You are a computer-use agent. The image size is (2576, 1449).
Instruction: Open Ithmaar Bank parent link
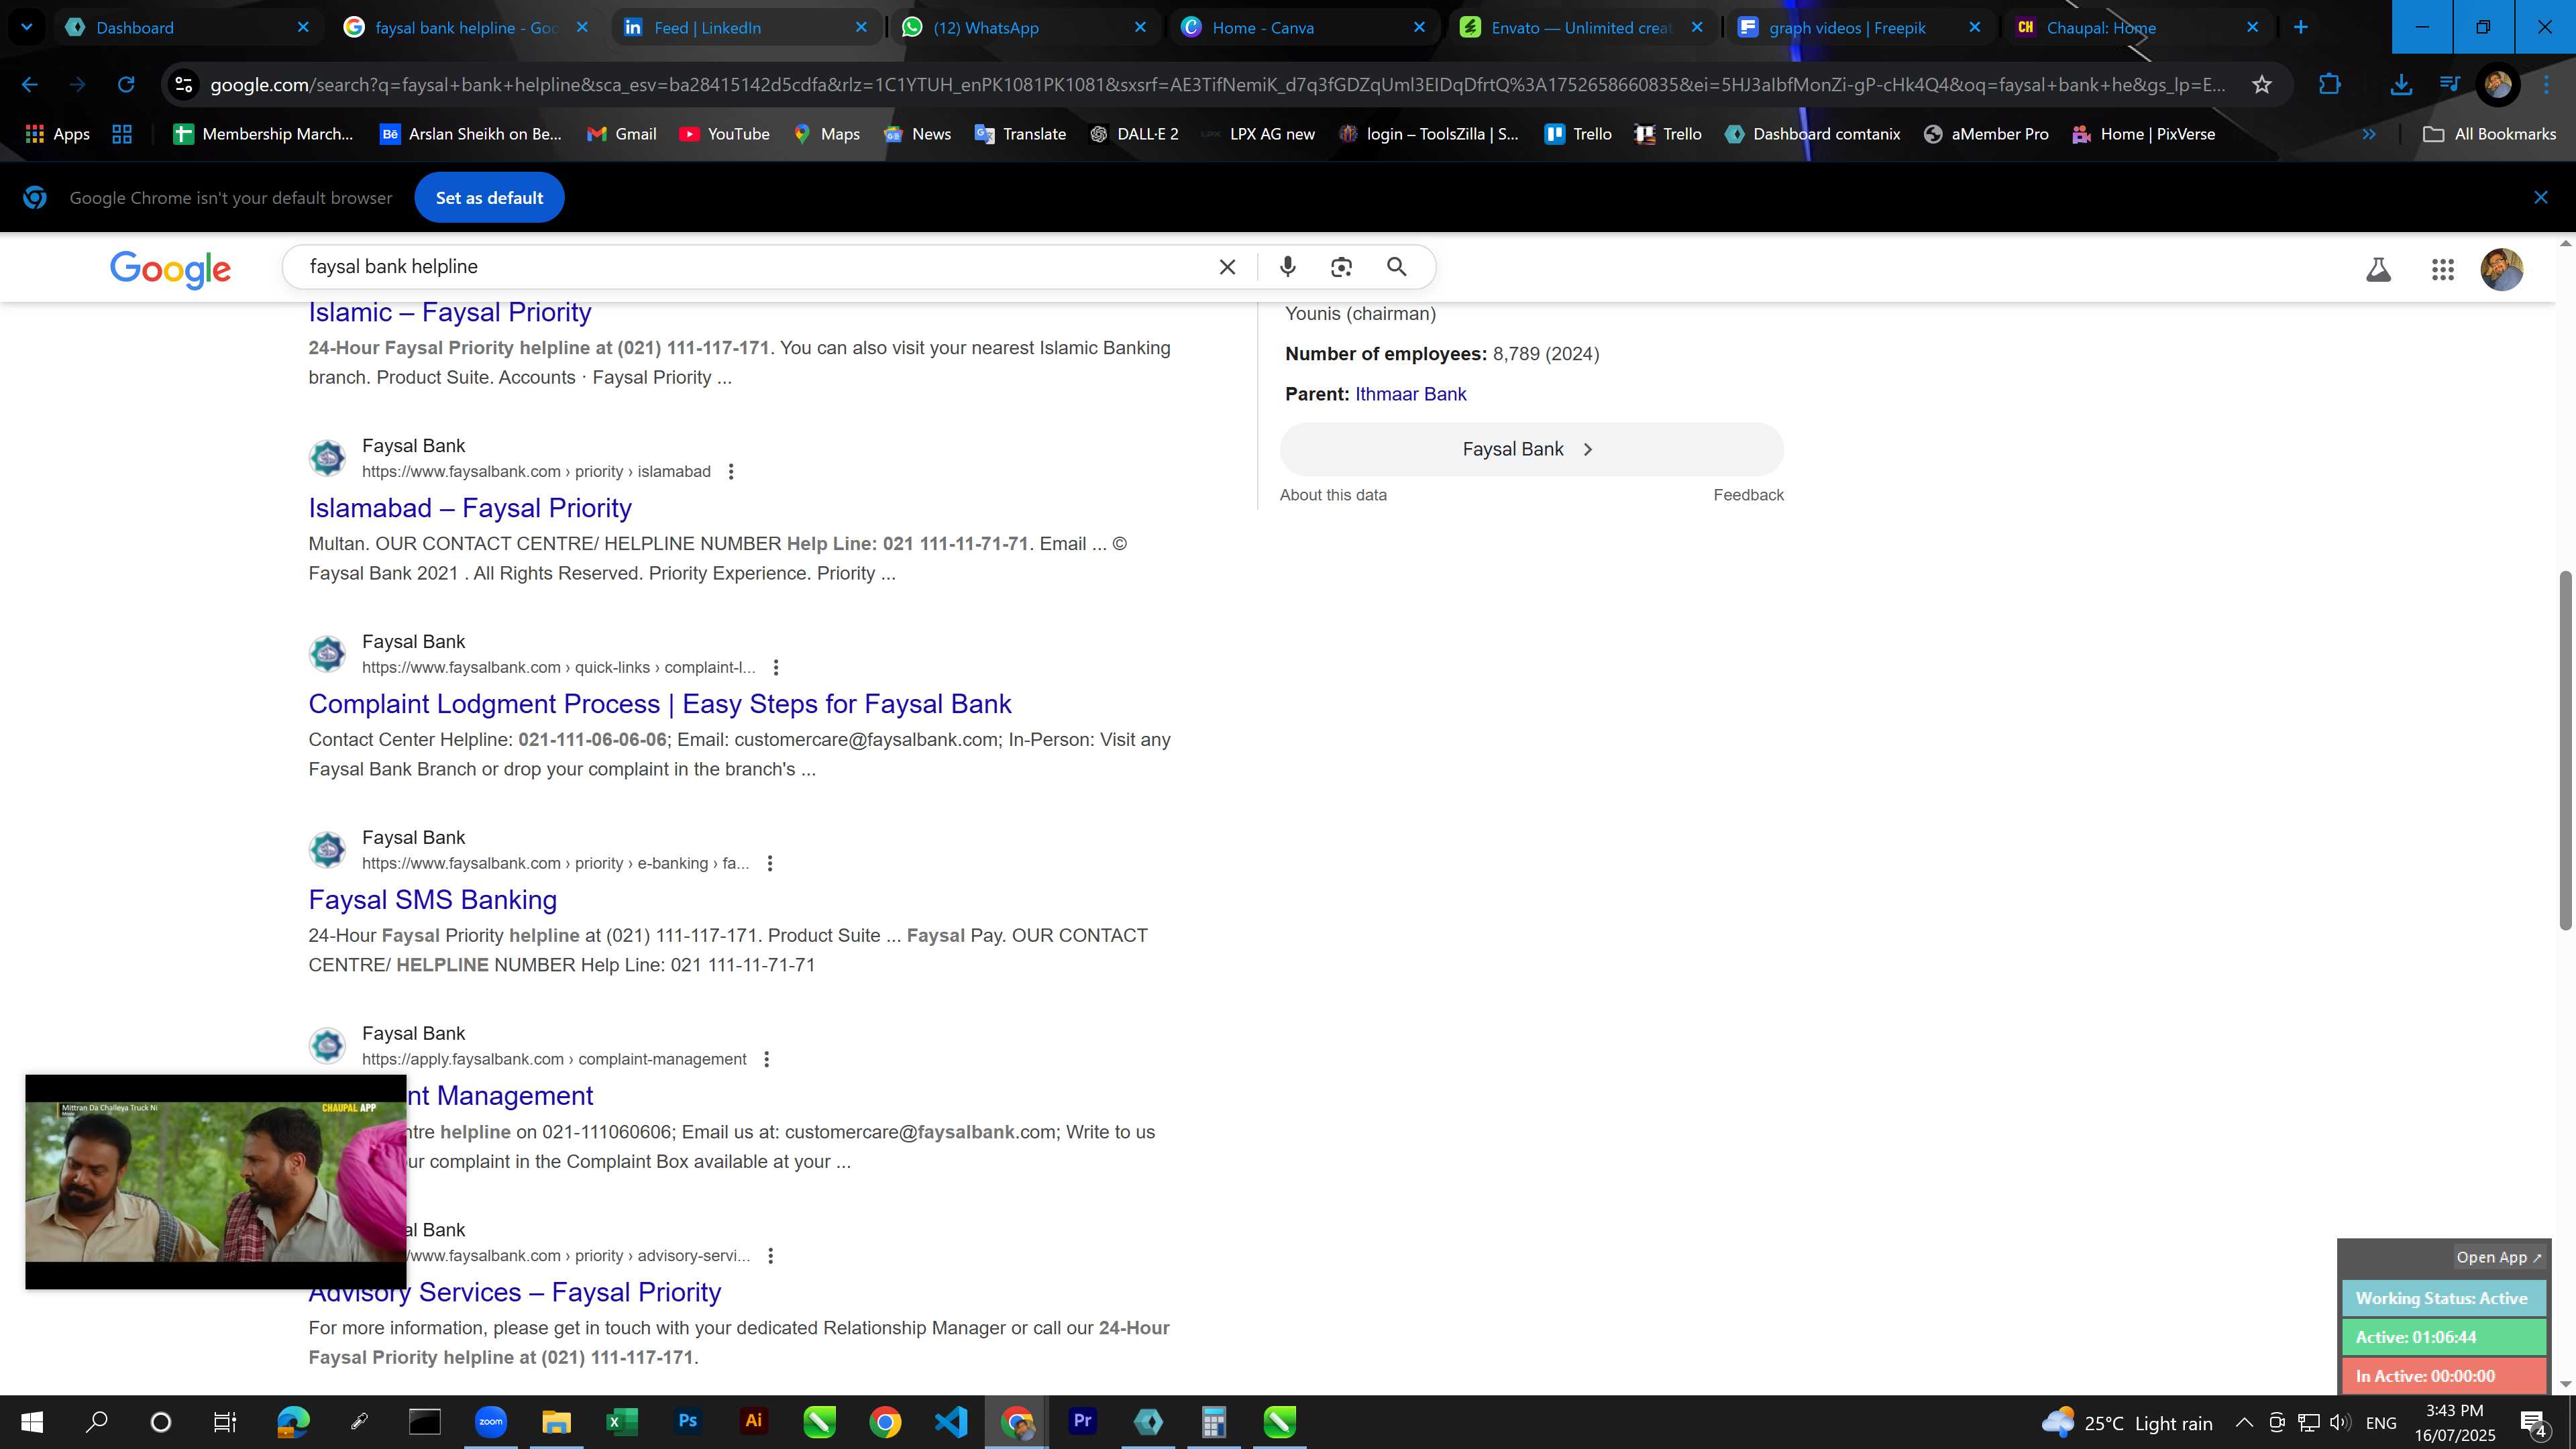point(1410,394)
